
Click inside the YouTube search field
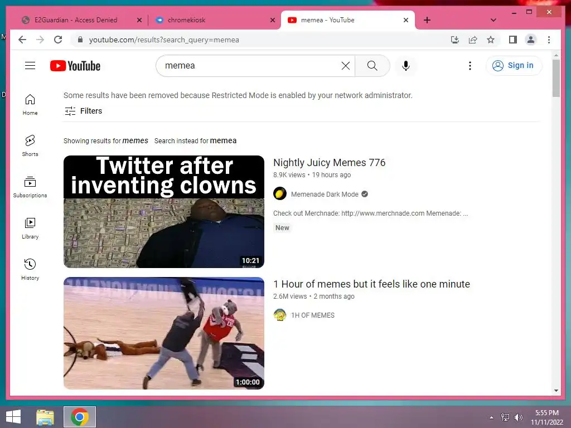(251, 66)
